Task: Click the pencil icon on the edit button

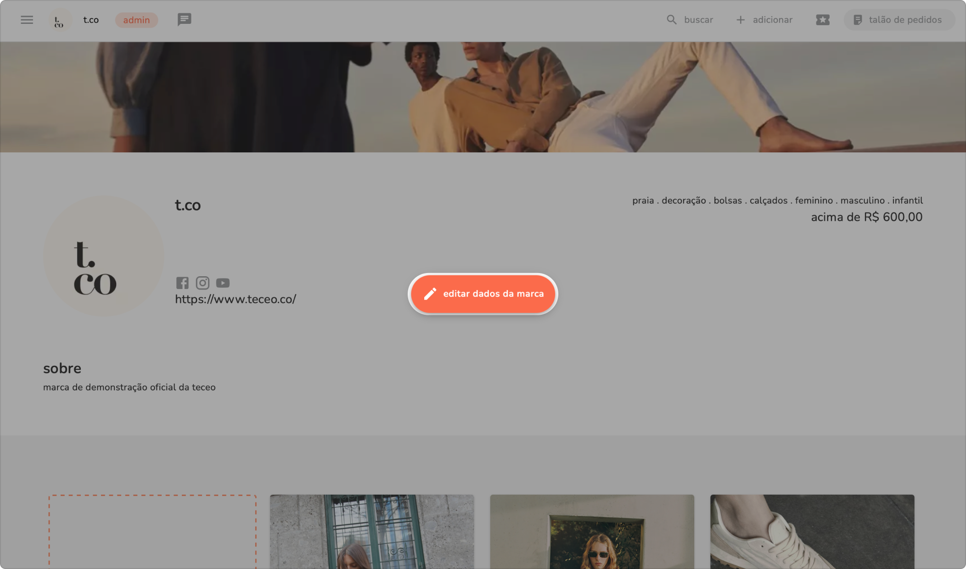Action: (x=430, y=294)
